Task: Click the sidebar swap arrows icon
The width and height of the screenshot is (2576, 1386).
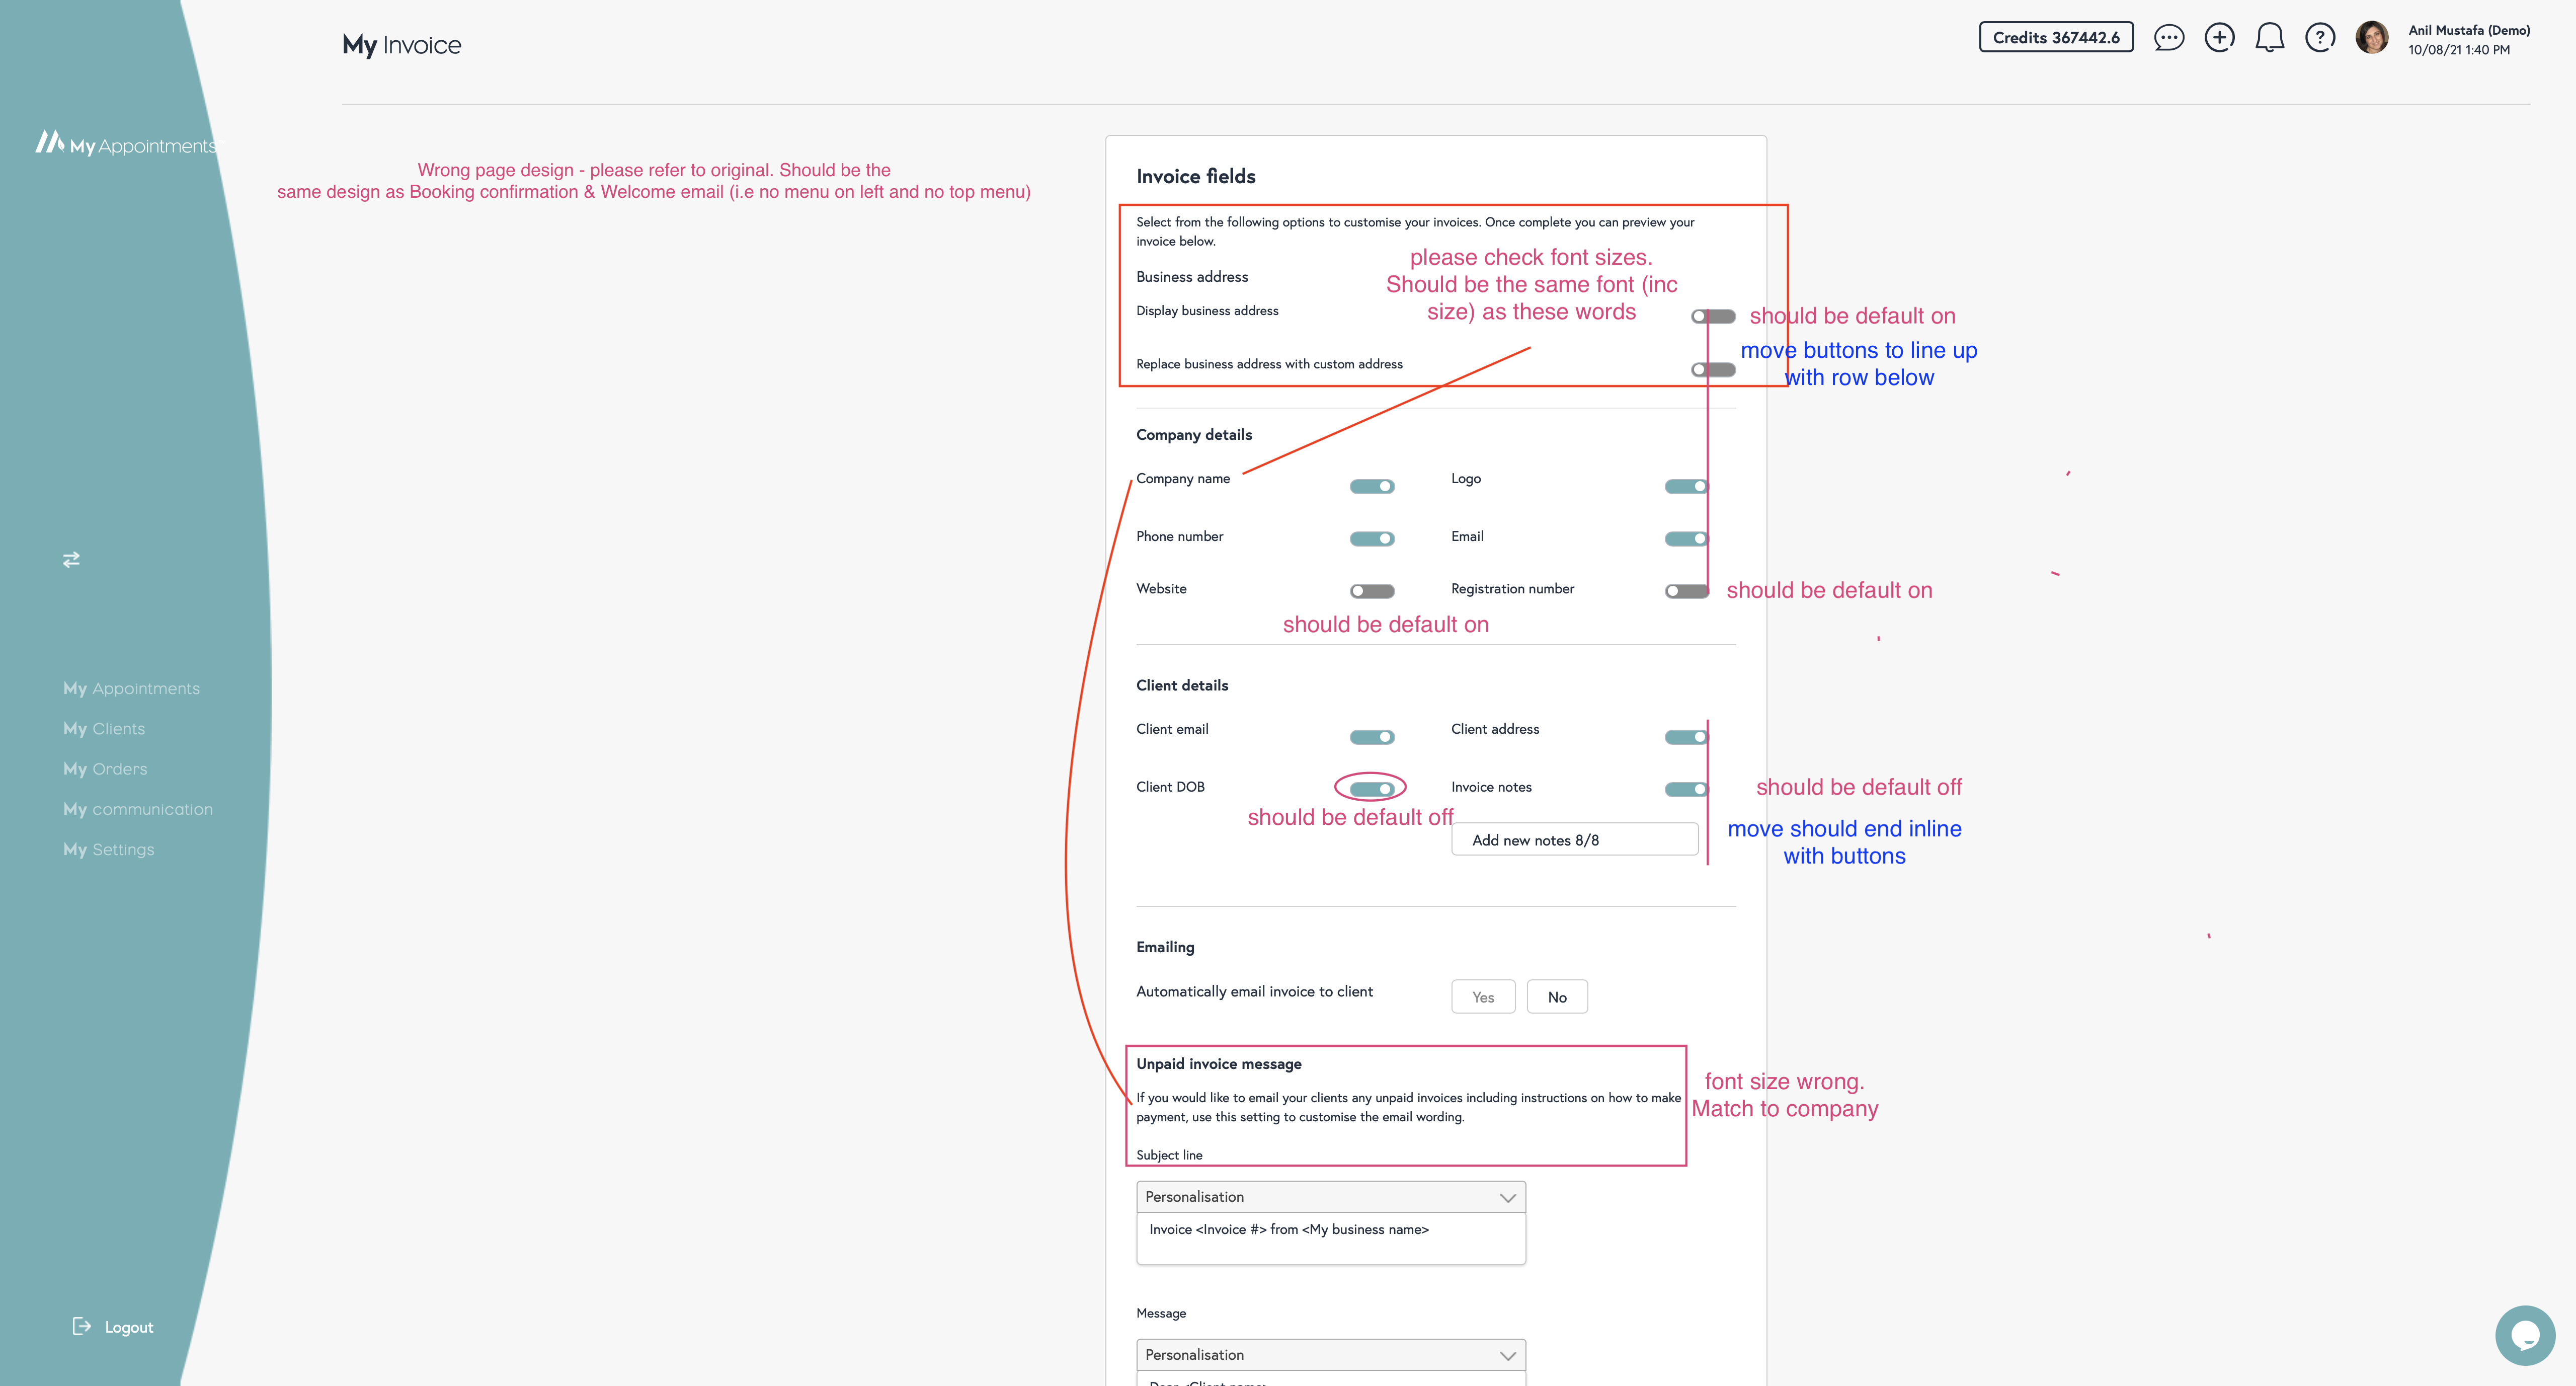Action: 71,560
